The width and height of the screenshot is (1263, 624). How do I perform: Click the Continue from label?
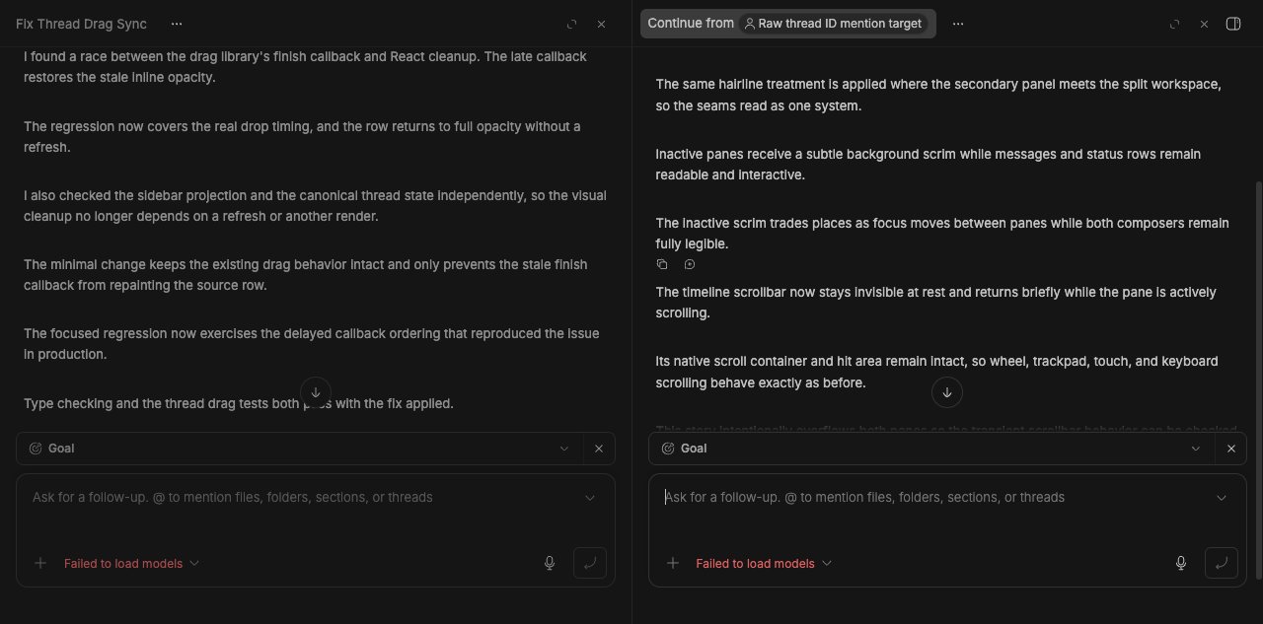(x=691, y=24)
